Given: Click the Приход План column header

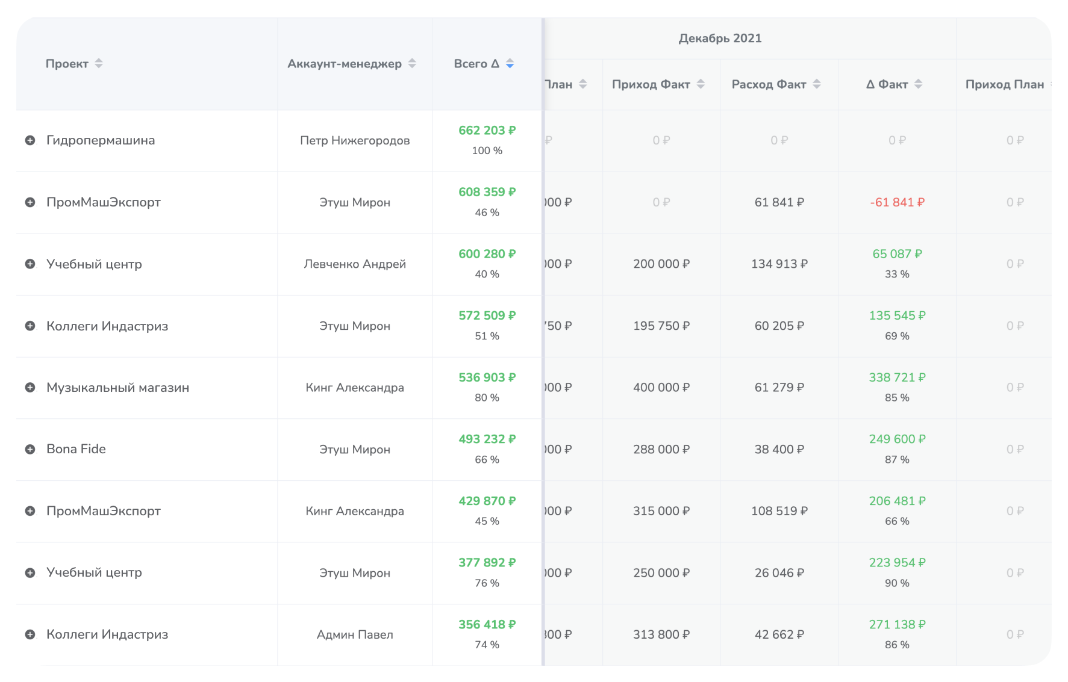Looking at the screenshot, I should 1004,84.
